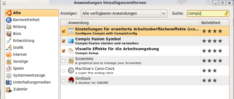Select the Bildung category icon
Screen dimensions: 234x99
(x=9, y=27)
